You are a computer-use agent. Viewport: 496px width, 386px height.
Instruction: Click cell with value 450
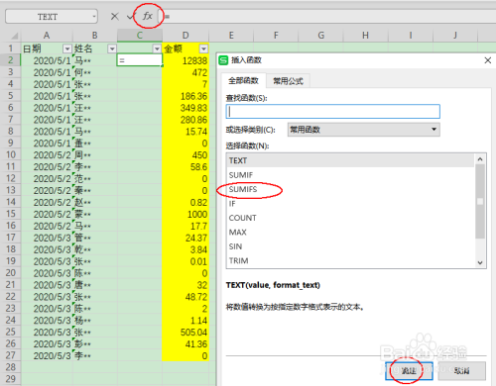pyautogui.click(x=186, y=155)
